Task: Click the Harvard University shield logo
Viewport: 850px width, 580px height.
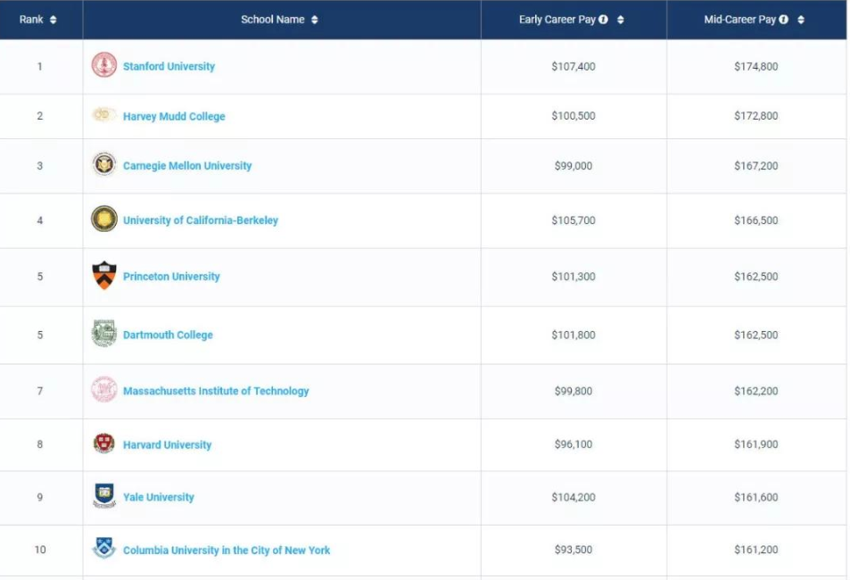Action: click(104, 443)
